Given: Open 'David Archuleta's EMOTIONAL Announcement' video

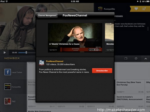Looking at the screenshot, I should pyautogui.click(x=130, y=101).
